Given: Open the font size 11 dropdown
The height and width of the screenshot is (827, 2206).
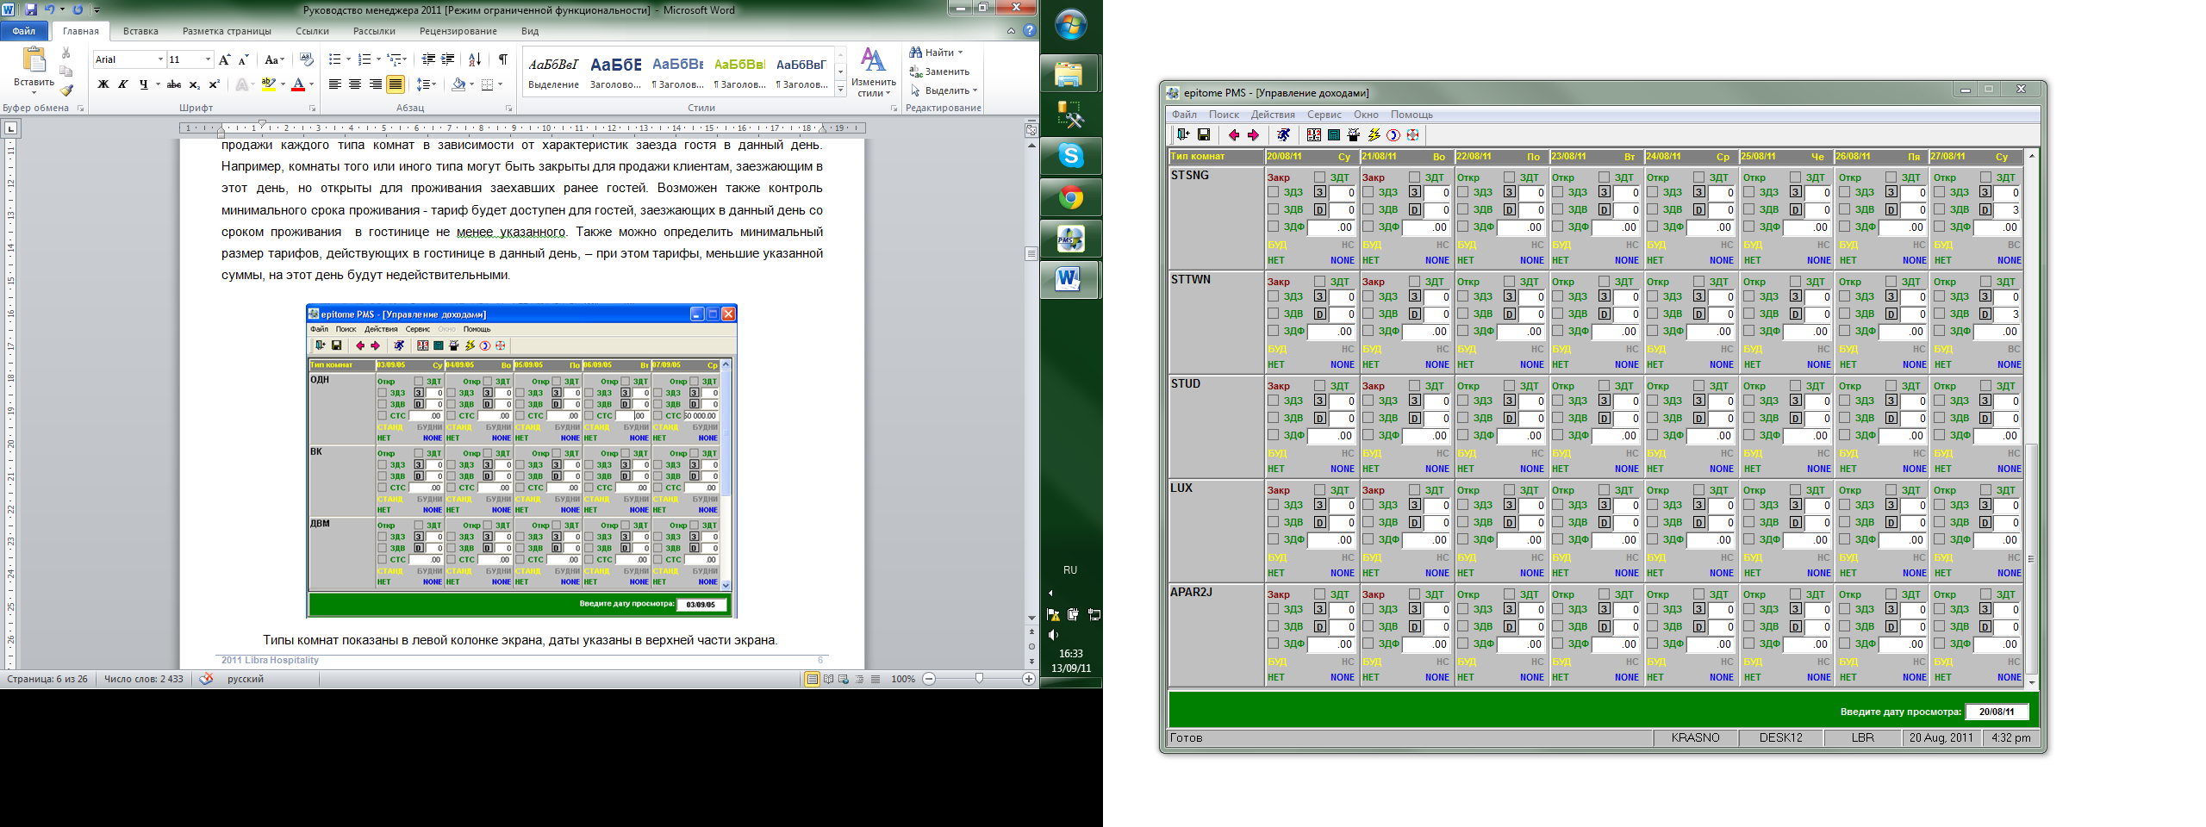Looking at the screenshot, I should pyautogui.click(x=208, y=59).
